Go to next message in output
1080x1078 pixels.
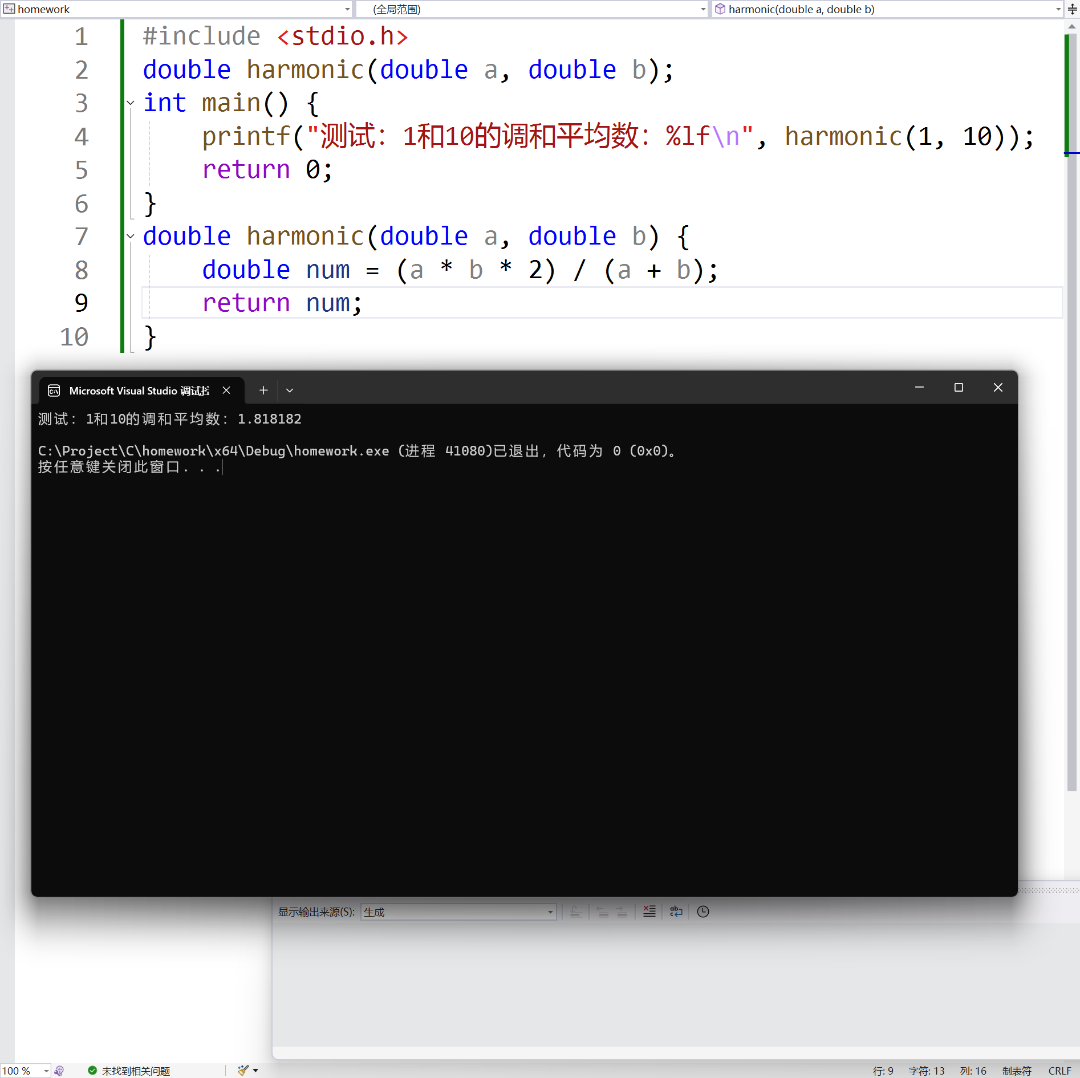[622, 912]
